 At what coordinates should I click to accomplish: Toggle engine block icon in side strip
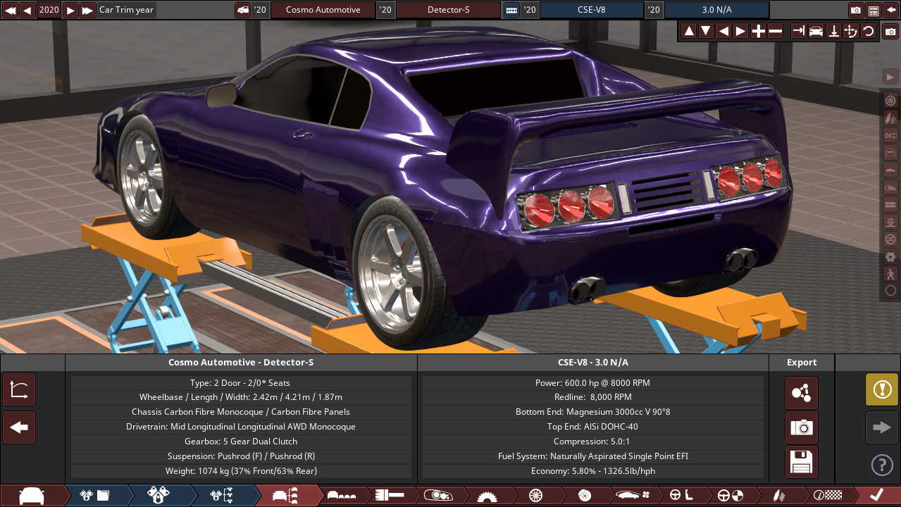coord(890,204)
